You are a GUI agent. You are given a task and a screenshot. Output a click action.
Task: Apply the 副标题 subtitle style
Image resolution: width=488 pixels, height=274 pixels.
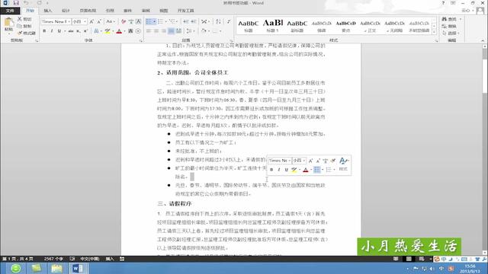(x=297, y=25)
